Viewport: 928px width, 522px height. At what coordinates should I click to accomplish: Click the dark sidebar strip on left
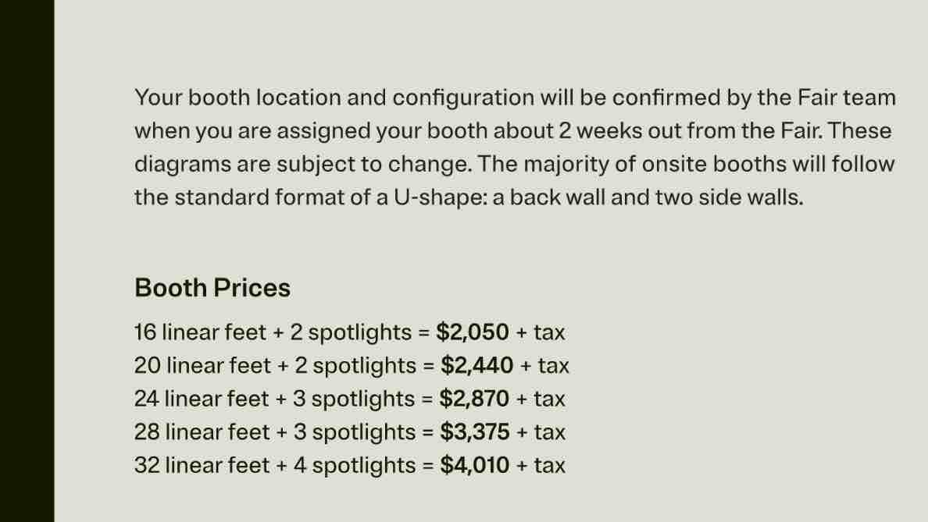click(x=27, y=261)
